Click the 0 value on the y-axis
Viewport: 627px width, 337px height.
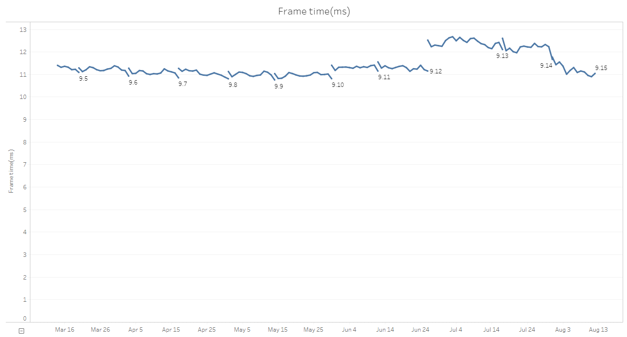pyautogui.click(x=25, y=319)
